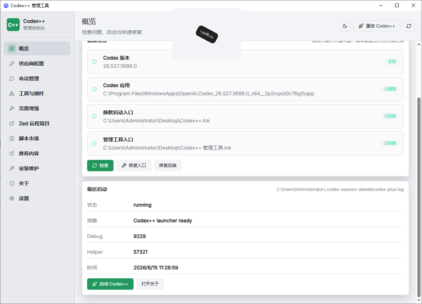
Task: Click the check status icon for 静默启动入口
Action: click(94, 116)
